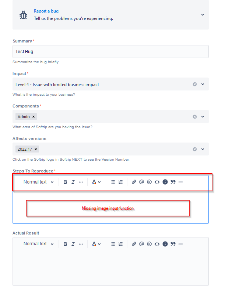Image resolution: width=236 pixels, height=291 pixels.
Task: Insert info panel in Actual Result editor
Action: (165, 244)
